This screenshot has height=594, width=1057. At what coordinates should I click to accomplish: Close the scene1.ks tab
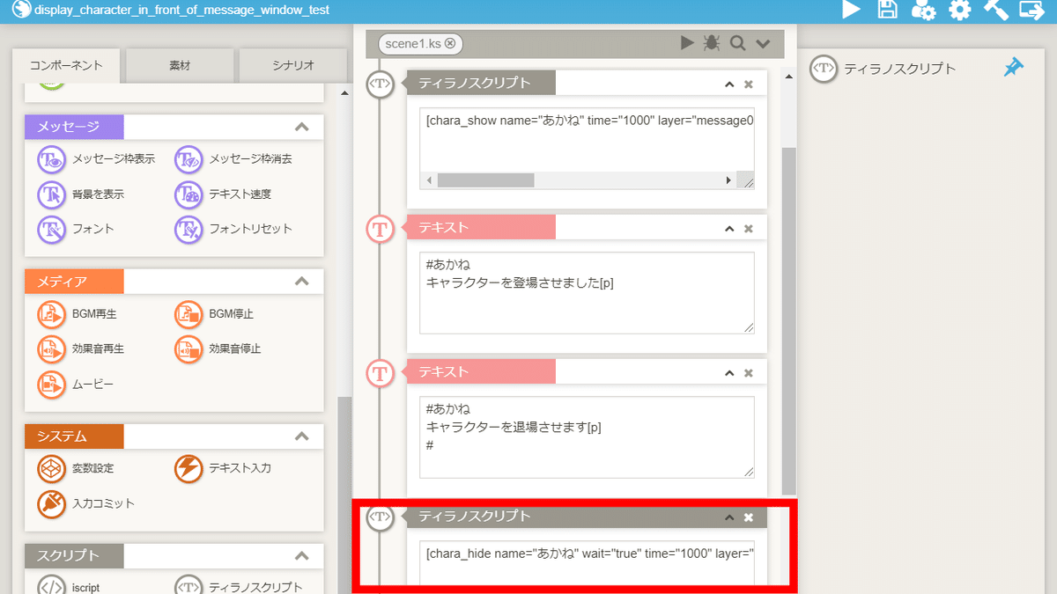[450, 43]
